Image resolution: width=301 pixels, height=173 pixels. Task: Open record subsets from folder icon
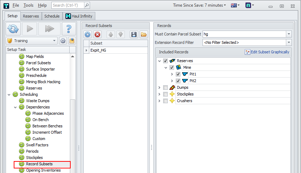pos(143,34)
